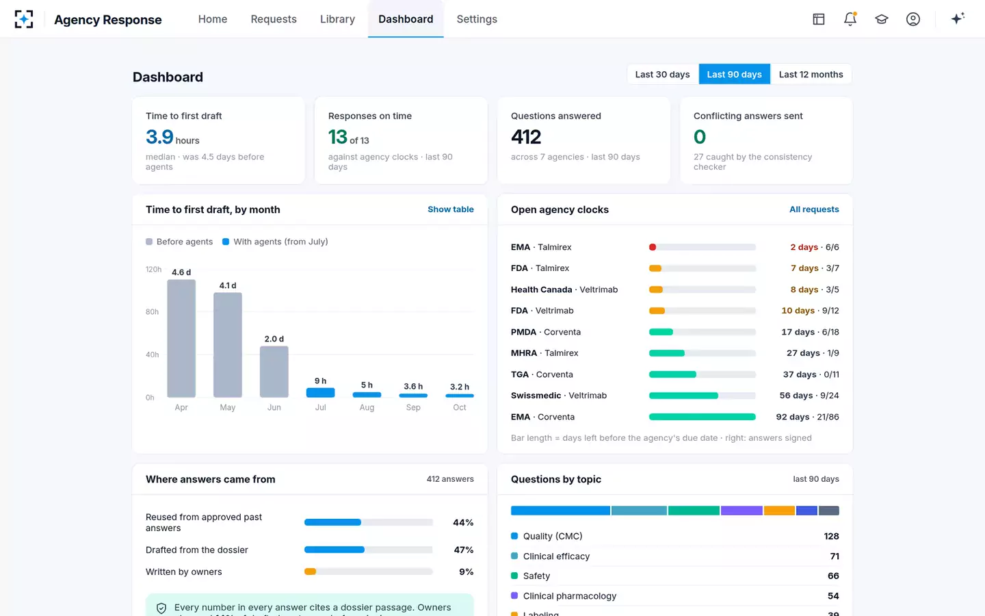Click the Before agents legend item
The height and width of the screenshot is (616, 985).
click(x=179, y=242)
